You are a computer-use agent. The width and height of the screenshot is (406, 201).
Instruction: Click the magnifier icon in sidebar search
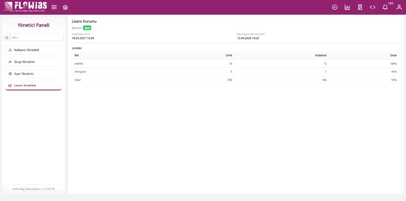[7, 38]
